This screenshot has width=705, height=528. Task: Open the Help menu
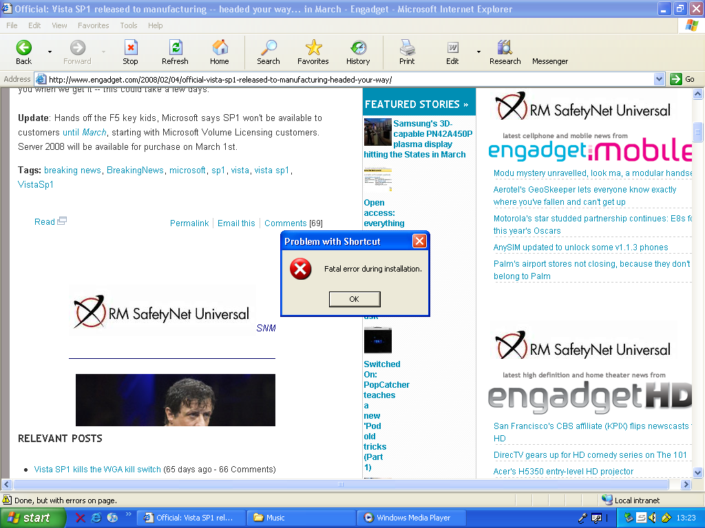click(x=155, y=25)
